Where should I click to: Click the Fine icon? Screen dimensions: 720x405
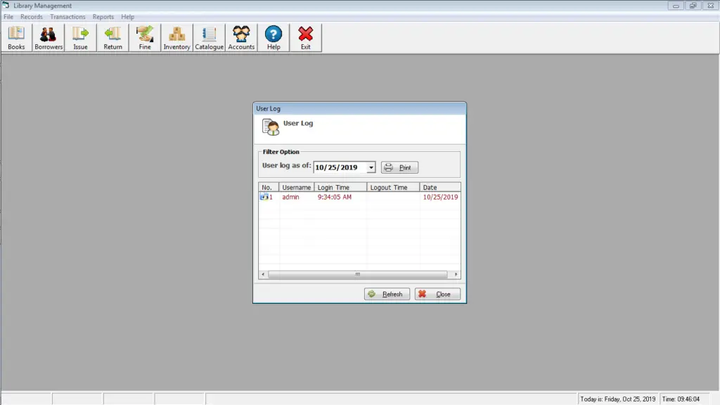[145, 37]
